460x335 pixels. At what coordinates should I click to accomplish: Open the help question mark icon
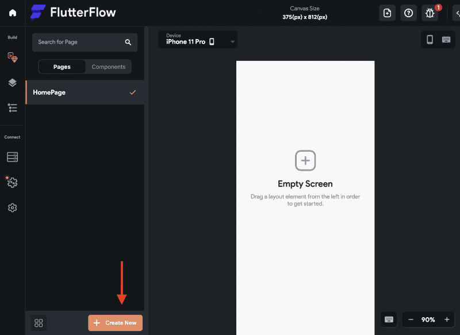408,13
